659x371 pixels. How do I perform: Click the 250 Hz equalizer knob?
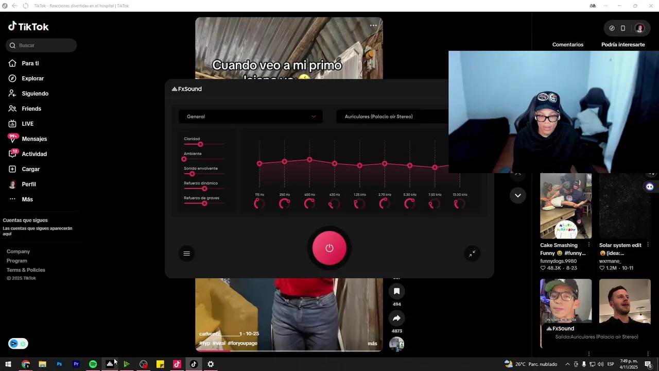tap(284, 204)
